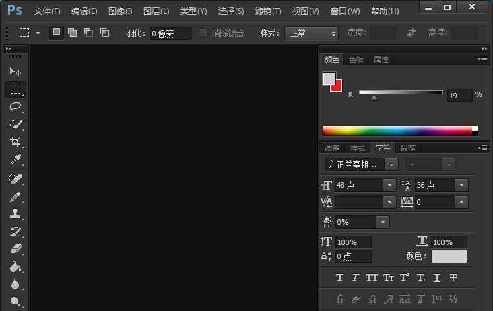Toggle Faux Bold text style
This screenshot has height=311, width=493.
(339, 277)
